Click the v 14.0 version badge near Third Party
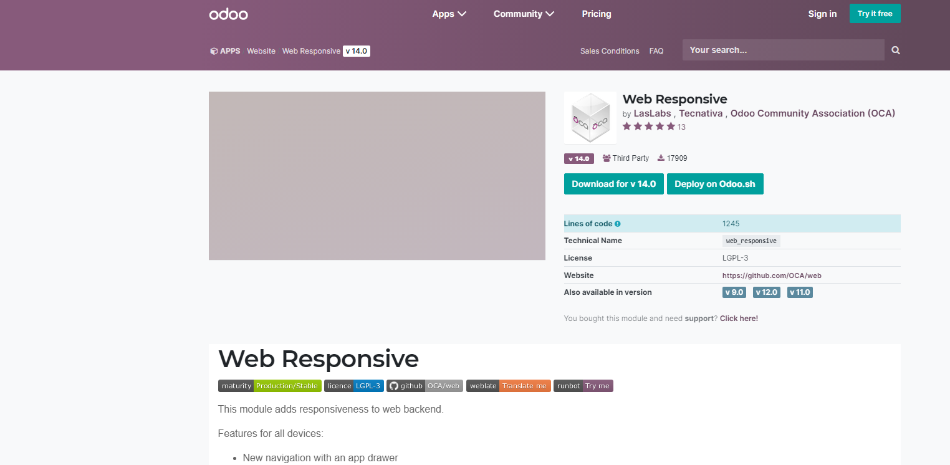 click(579, 158)
